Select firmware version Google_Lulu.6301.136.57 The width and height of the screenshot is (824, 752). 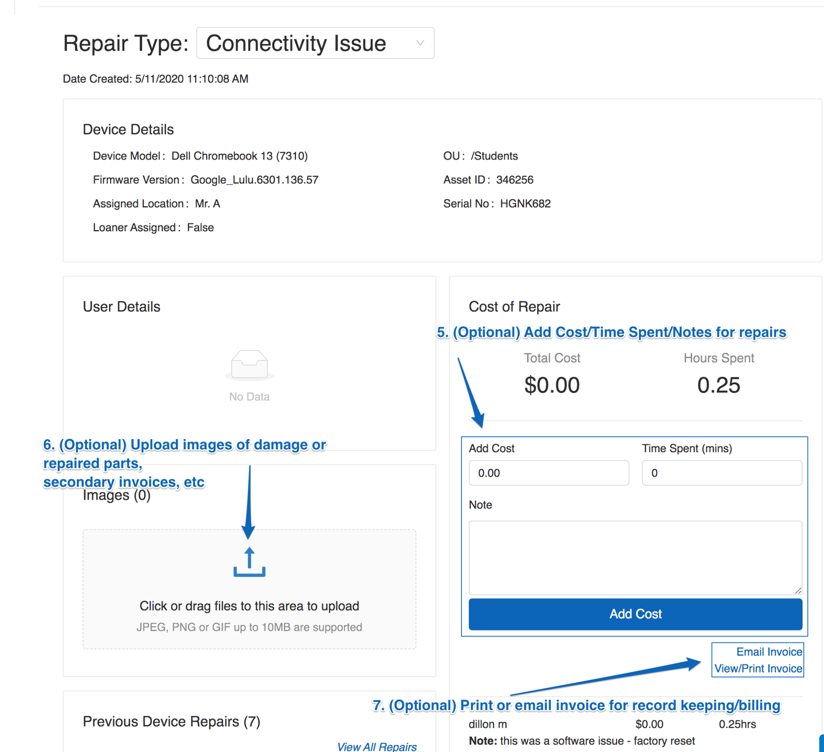click(x=254, y=180)
